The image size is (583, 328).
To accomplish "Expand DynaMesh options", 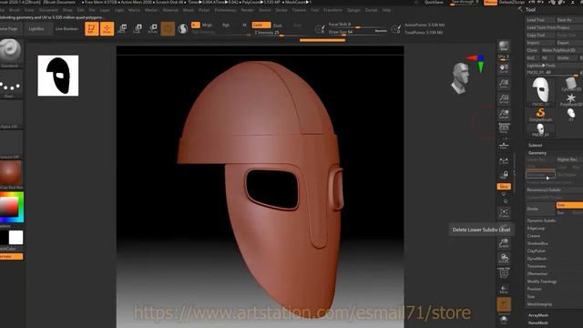I will 537,259.
